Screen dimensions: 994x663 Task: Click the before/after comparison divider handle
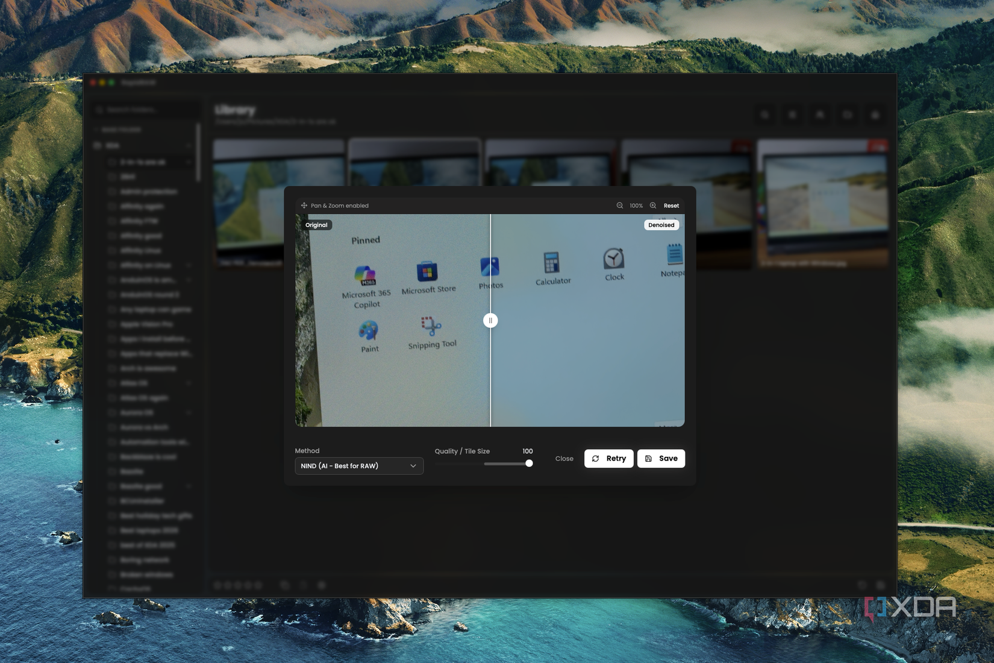(490, 321)
